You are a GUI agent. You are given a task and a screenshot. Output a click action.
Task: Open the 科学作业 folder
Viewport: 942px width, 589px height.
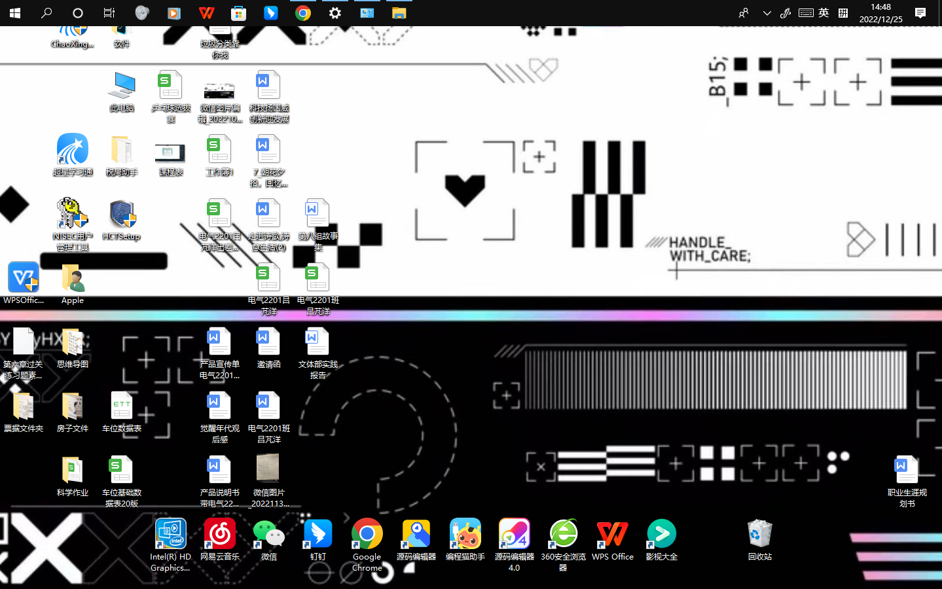point(73,476)
